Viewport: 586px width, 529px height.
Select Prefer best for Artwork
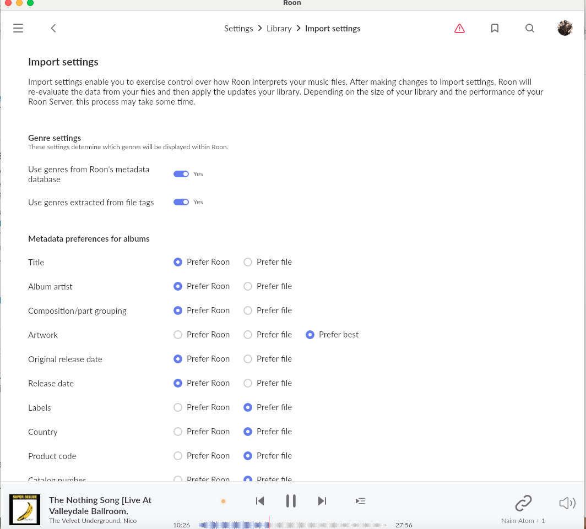tap(310, 335)
